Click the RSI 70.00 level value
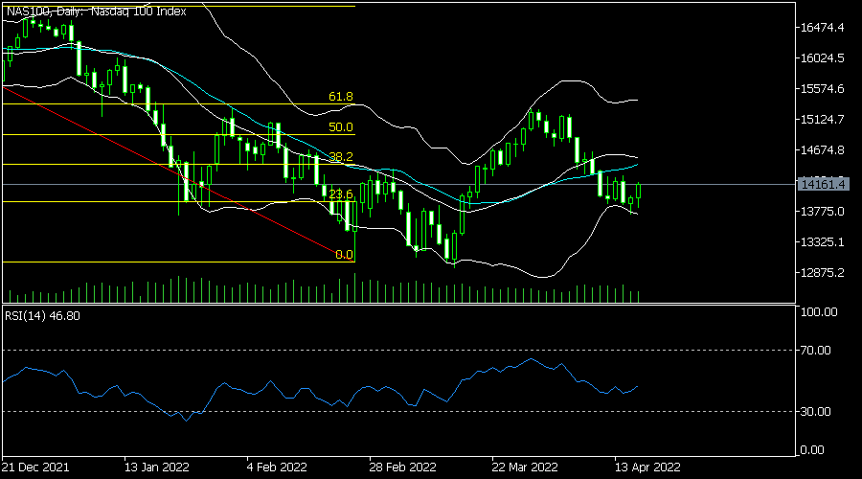Viewport: 862px width, 479px height. point(815,351)
